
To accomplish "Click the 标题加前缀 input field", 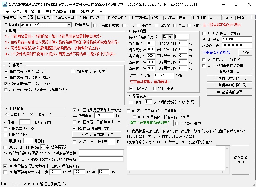I will (101, 153).
